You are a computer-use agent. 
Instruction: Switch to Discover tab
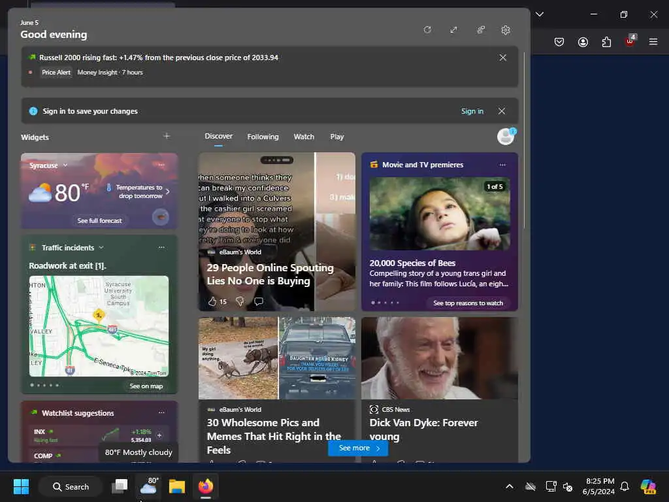point(218,136)
